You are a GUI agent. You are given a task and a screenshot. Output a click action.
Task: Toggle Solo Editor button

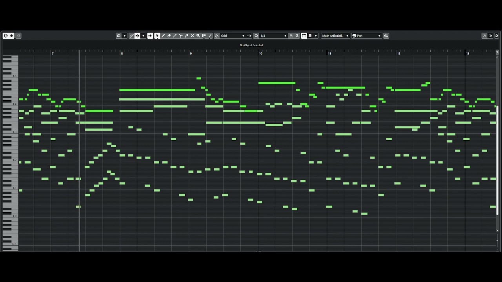(x=5, y=36)
